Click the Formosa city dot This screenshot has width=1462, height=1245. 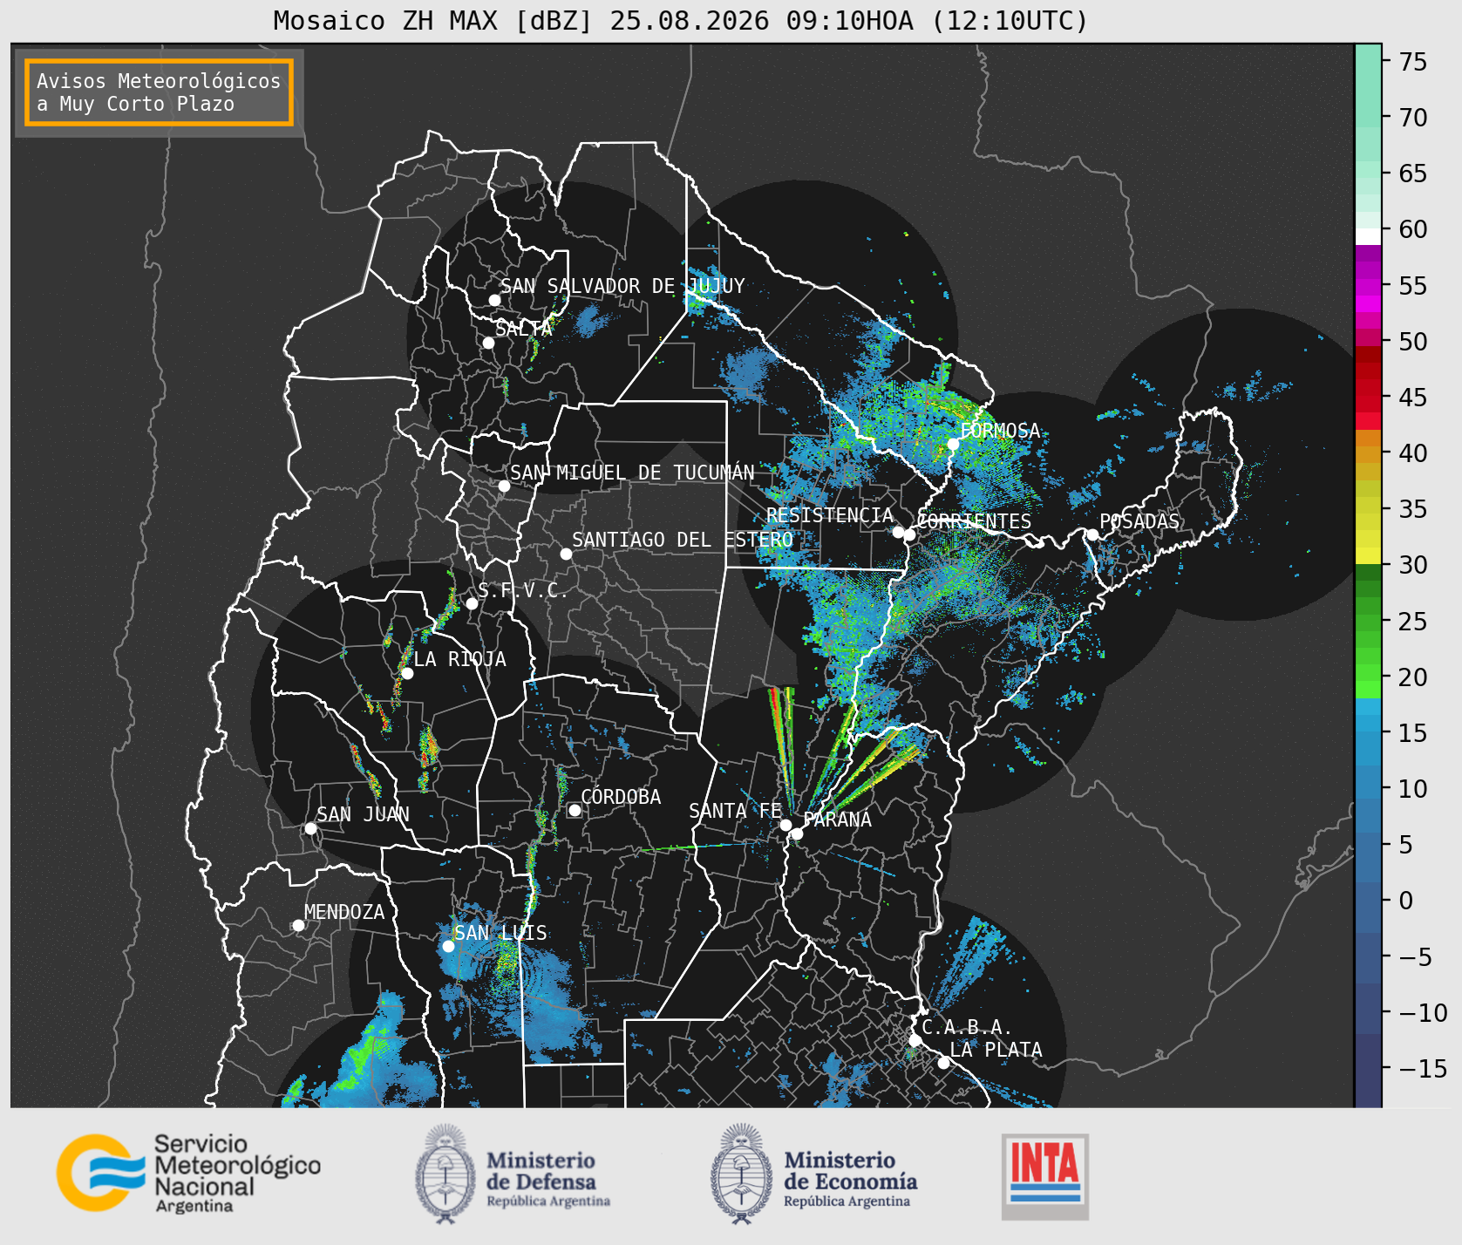[x=953, y=444]
